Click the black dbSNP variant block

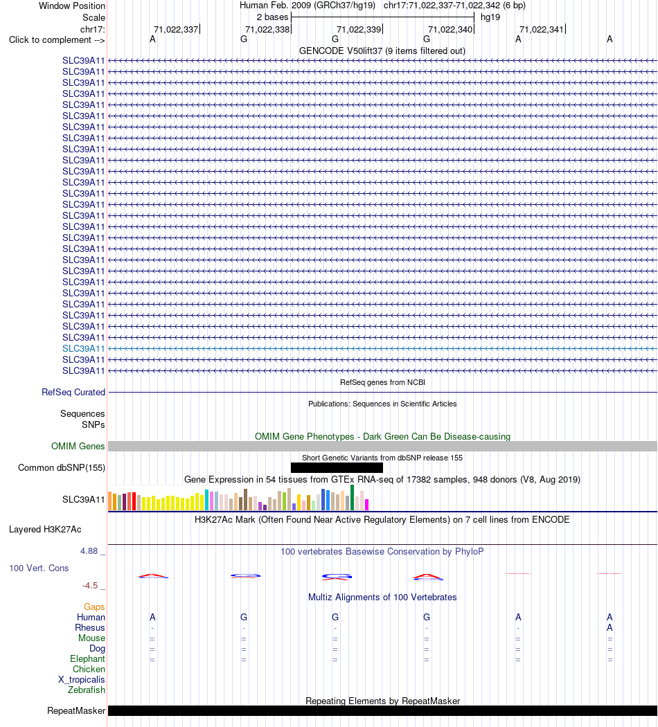[337, 467]
